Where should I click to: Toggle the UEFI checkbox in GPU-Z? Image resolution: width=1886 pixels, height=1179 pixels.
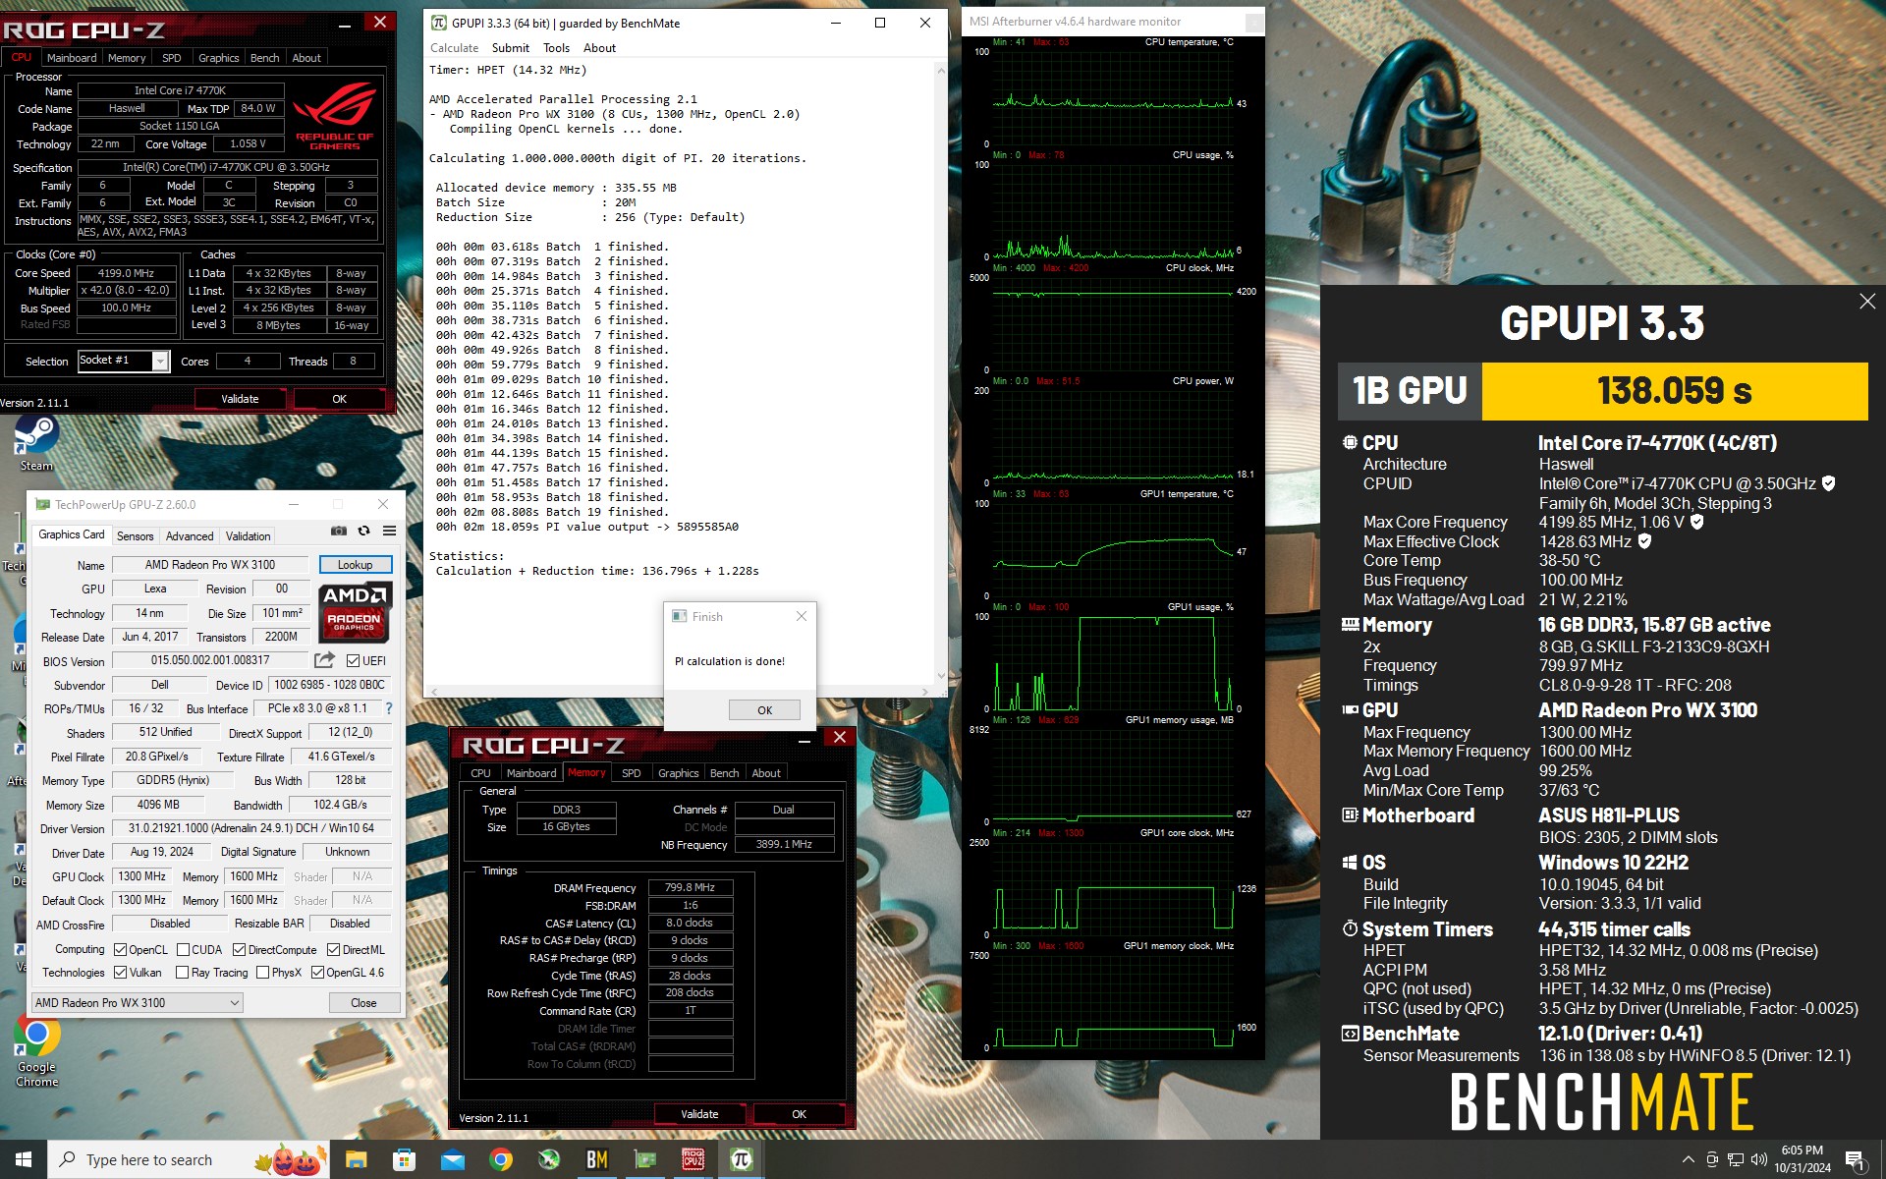tap(353, 660)
